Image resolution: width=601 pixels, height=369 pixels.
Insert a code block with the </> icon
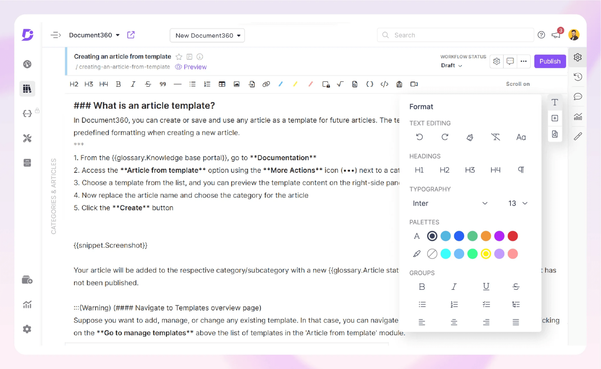(x=384, y=84)
